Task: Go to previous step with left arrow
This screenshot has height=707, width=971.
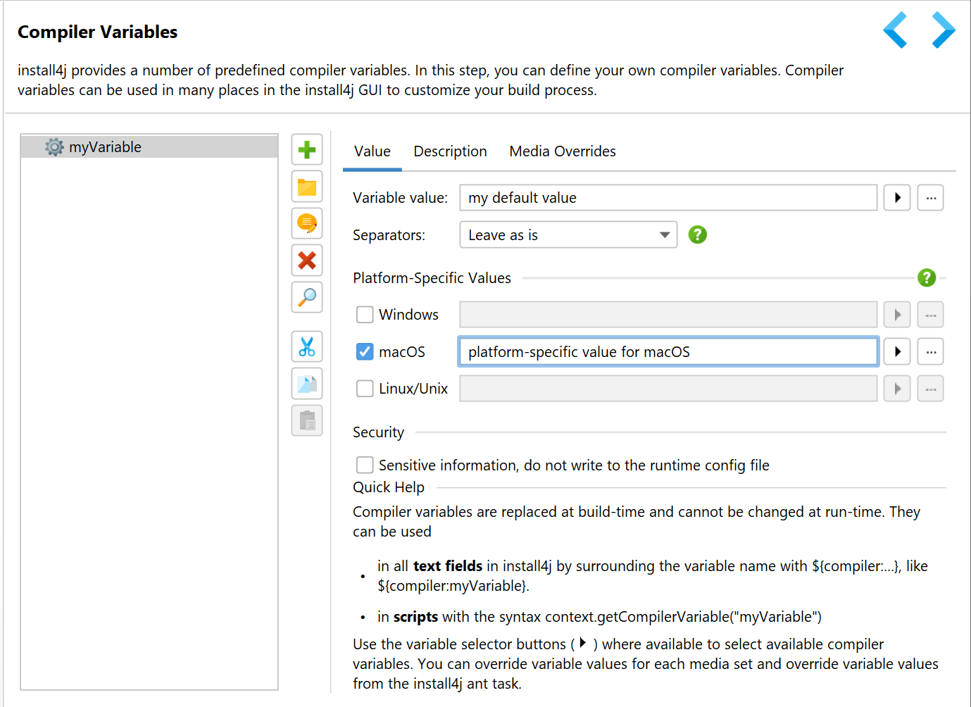Action: 895,30
